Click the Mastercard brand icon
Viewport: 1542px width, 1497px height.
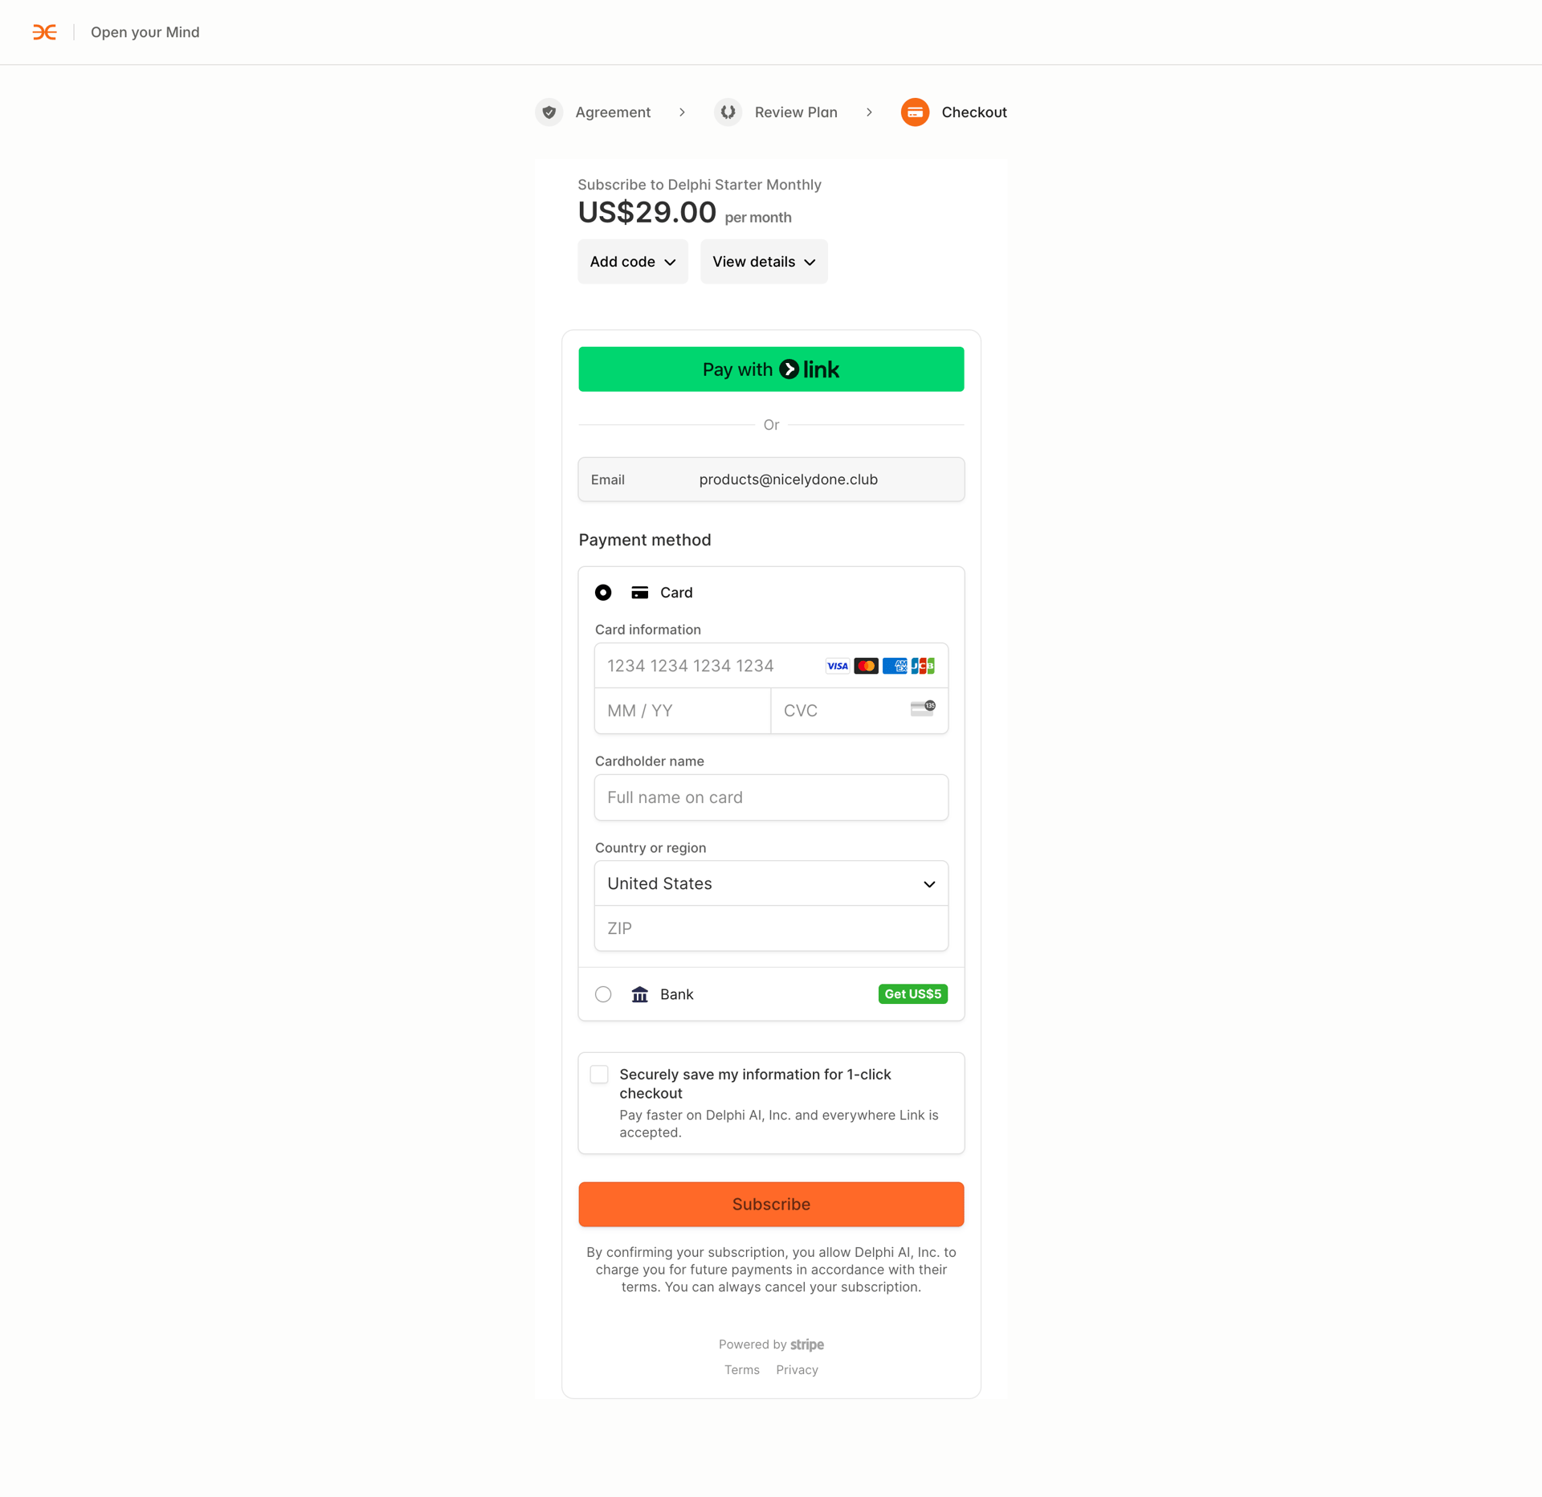(x=866, y=666)
